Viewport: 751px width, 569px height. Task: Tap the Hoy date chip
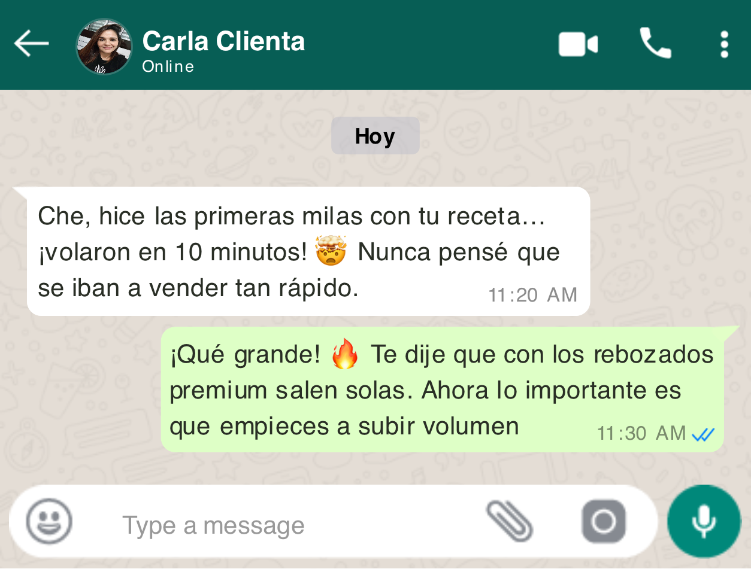tap(375, 136)
